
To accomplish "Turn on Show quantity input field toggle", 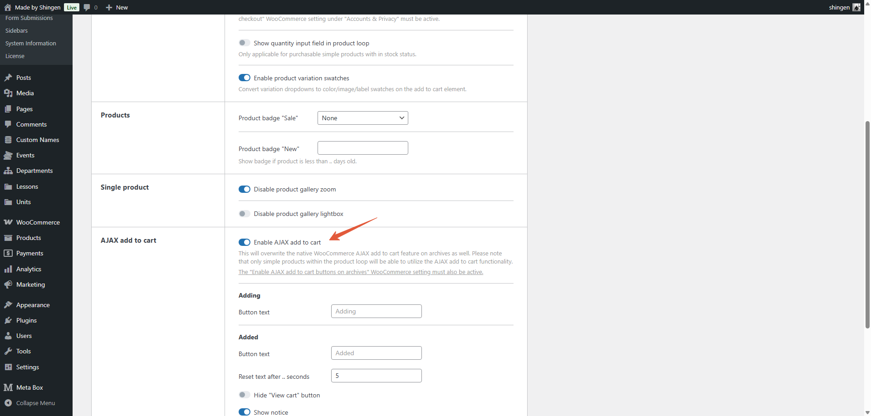I will (245, 43).
